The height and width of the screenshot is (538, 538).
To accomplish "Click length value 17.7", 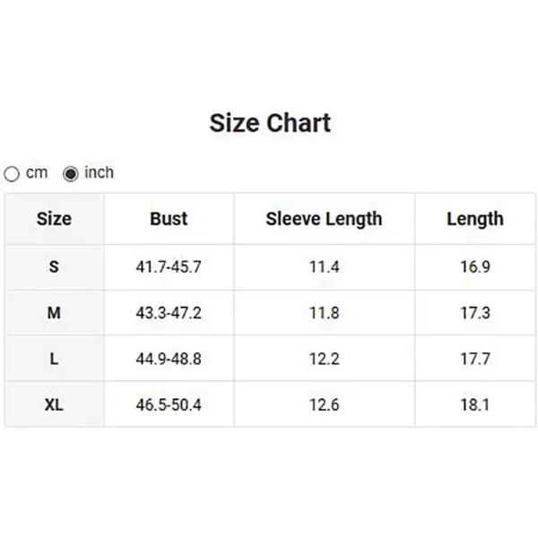I will tap(474, 359).
